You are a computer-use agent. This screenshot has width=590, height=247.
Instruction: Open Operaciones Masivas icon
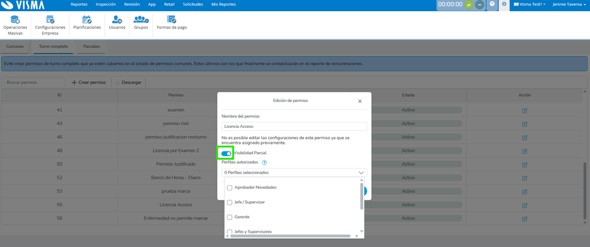(x=15, y=25)
